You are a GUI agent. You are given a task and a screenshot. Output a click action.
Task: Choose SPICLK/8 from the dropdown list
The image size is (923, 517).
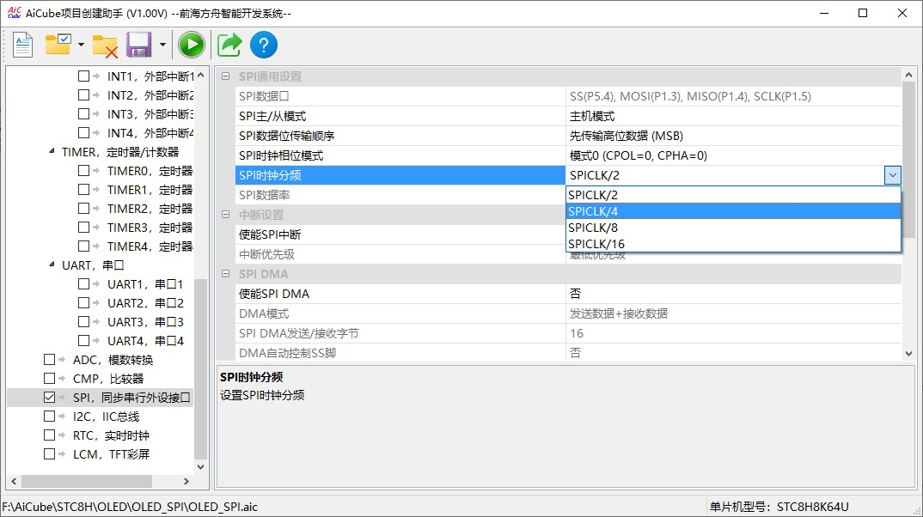[733, 228]
